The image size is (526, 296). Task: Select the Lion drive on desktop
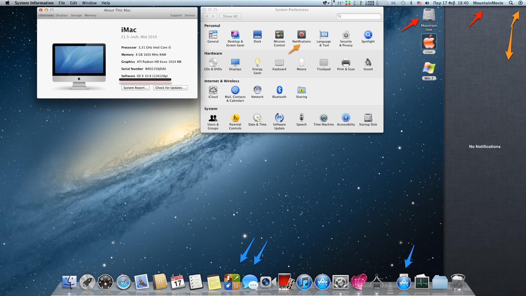point(429,44)
